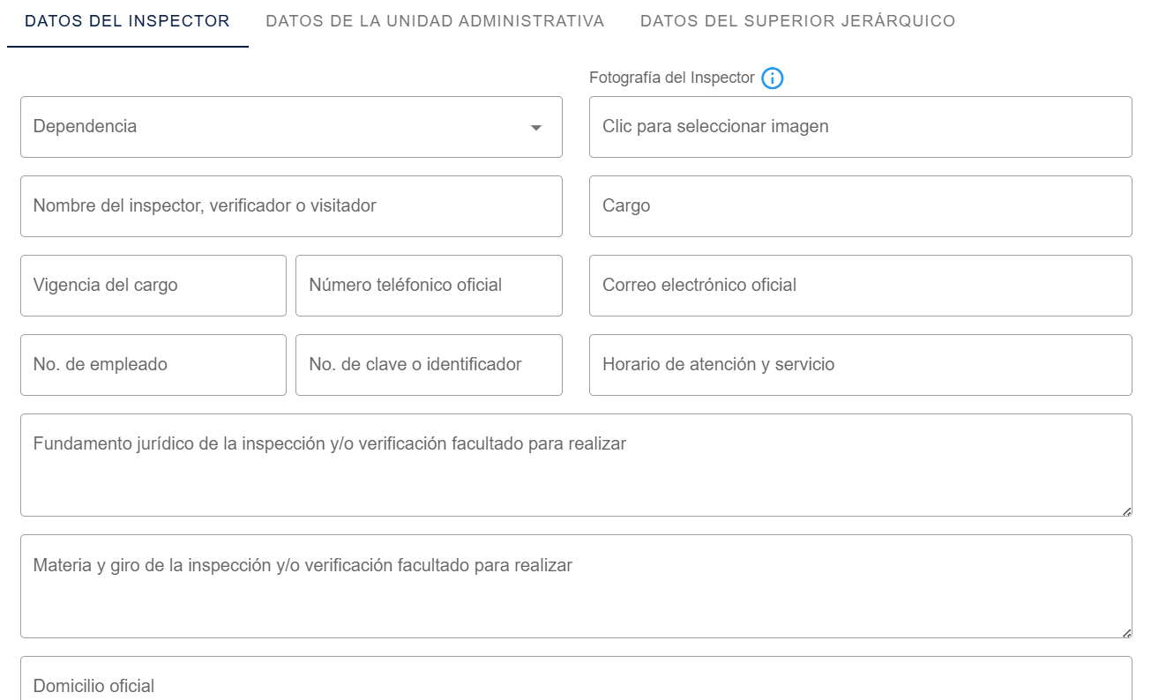Screen dimensions: 1151x700
Task: Open Datos de la Unidad Administrativa tab
Action: pos(435,21)
